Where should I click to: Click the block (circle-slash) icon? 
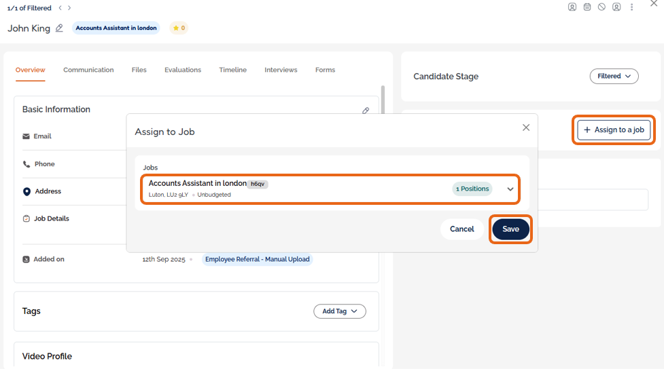pos(601,7)
